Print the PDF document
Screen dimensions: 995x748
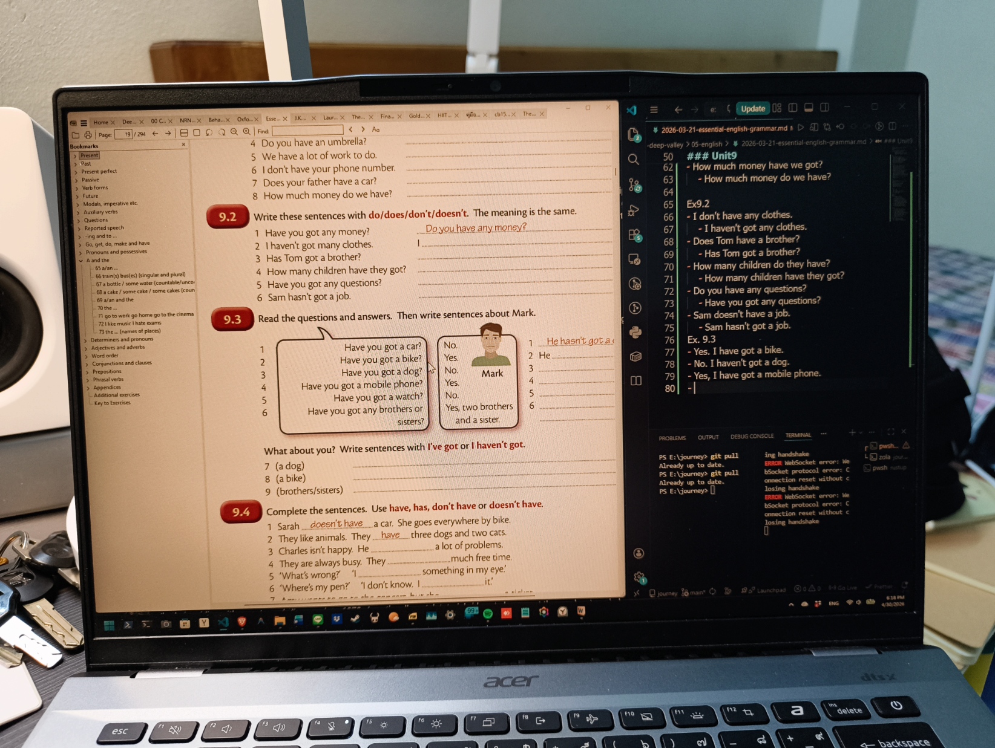click(88, 135)
